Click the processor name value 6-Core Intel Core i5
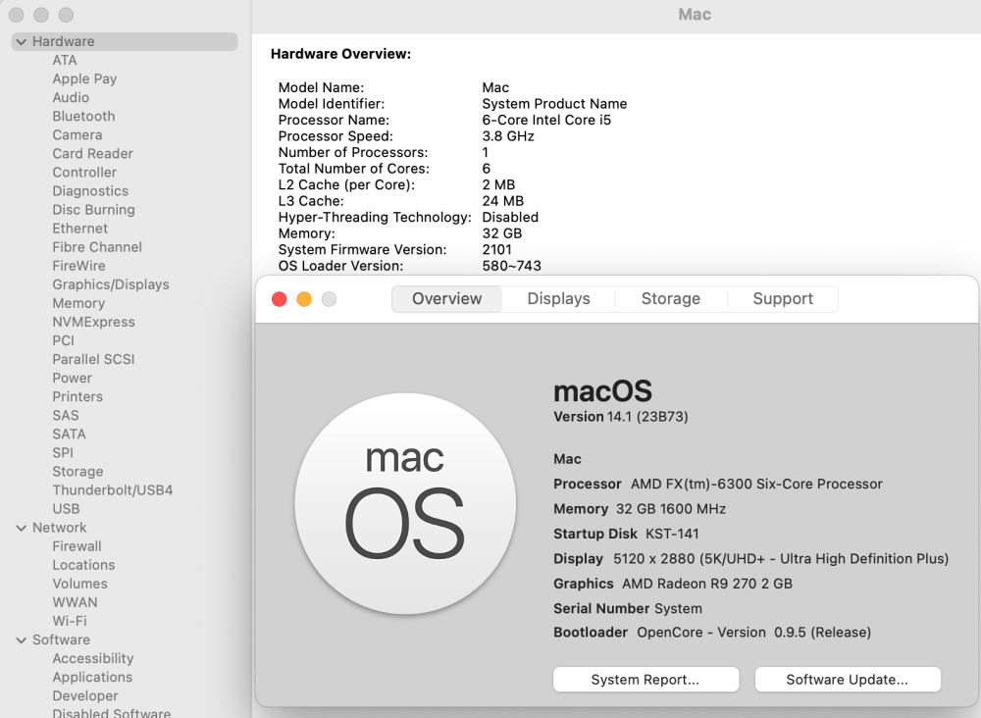This screenshot has height=718, width=981. point(546,120)
